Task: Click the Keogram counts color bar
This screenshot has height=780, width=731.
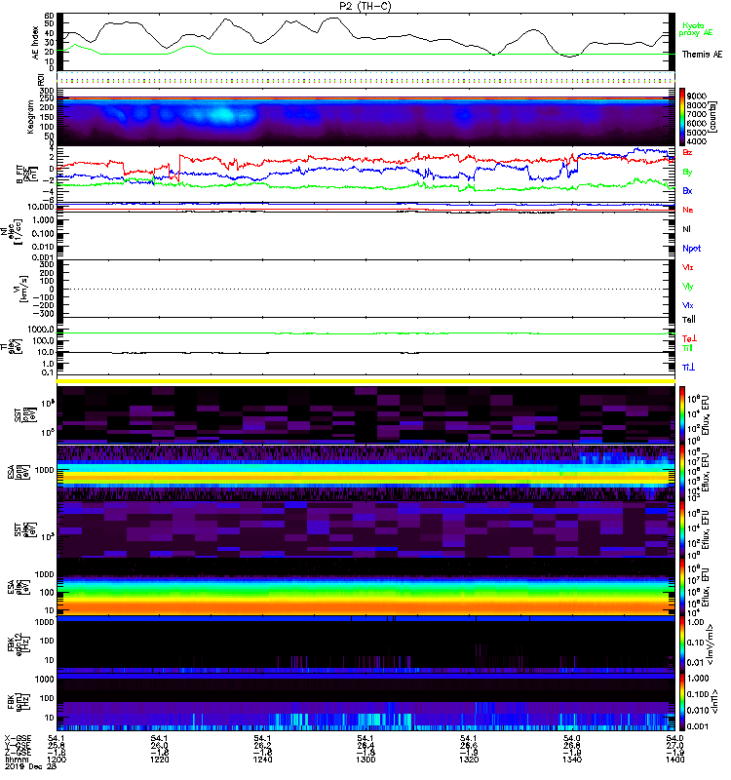Action: [x=682, y=117]
